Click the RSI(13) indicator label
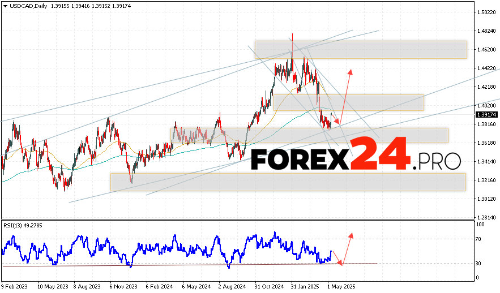The image size is (500, 293). point(15,225)
